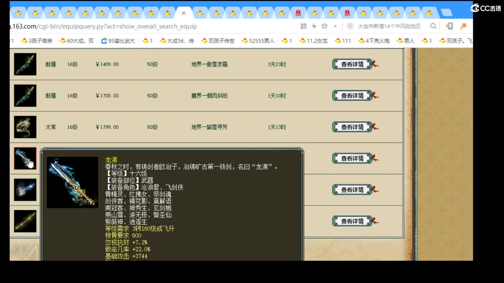Viewport: 504px width, 283px height.
Task: Open the 3孩子高亲 bookmark
Action: tap(37, 40)
